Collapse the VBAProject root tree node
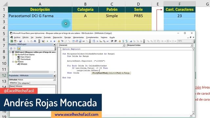 point(10,52)
